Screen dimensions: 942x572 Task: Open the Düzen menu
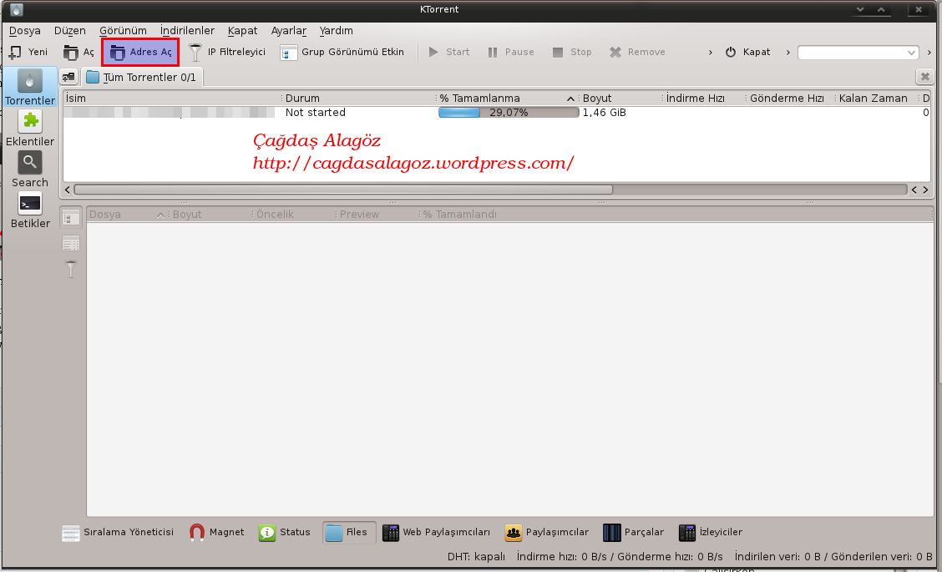pyautogui.click(x=69, y=31)
